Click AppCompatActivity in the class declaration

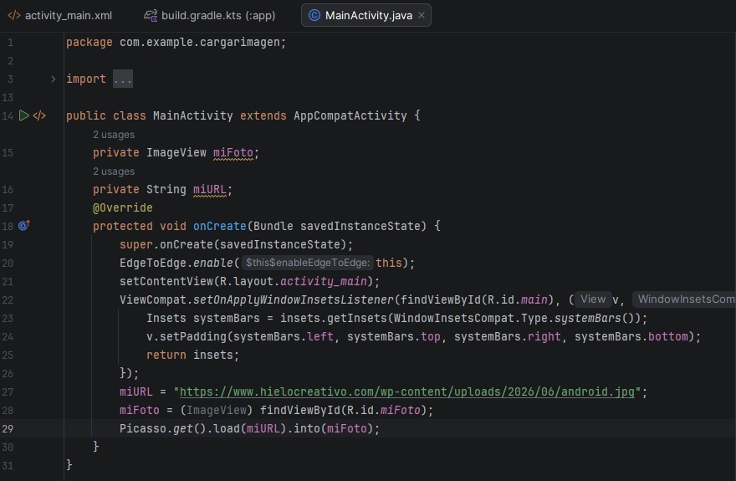[x=350, y=116]
